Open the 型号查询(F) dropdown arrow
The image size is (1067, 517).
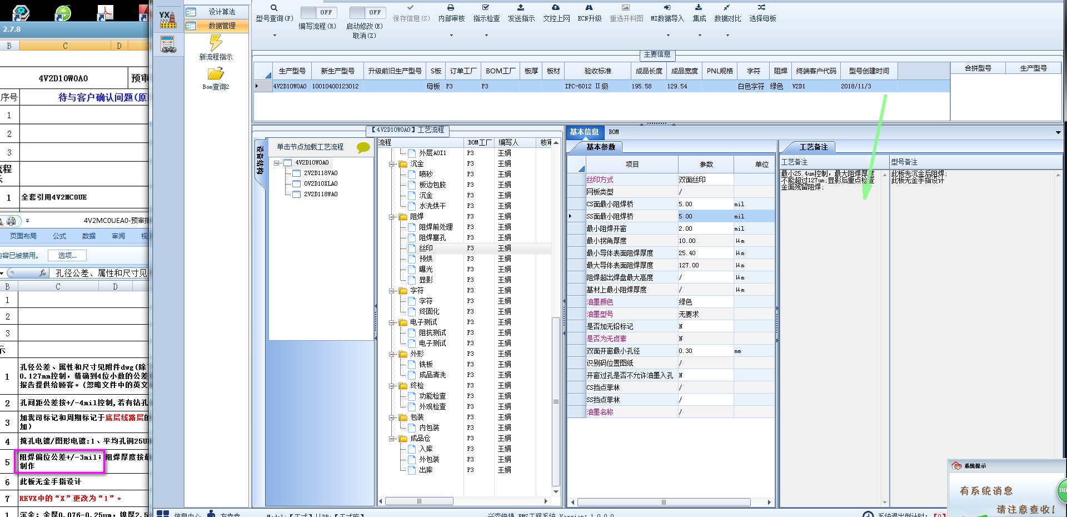274,36
